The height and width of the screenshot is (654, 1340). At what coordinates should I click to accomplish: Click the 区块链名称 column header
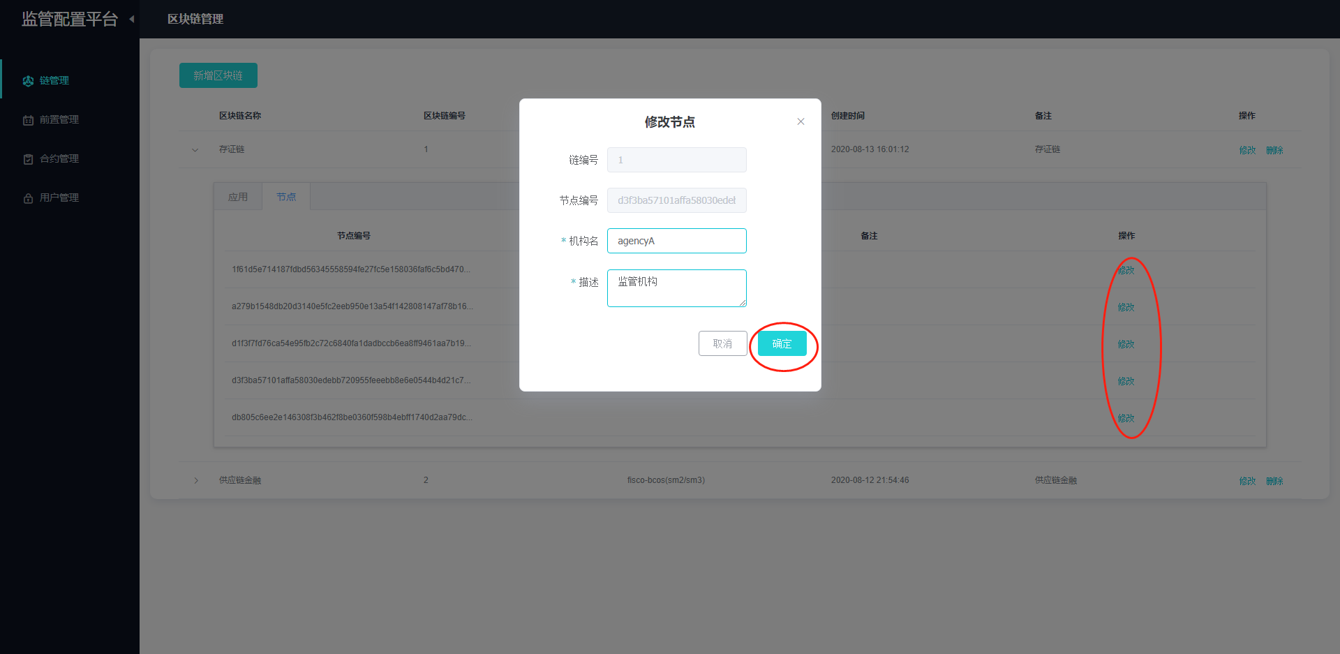[240, 116]
